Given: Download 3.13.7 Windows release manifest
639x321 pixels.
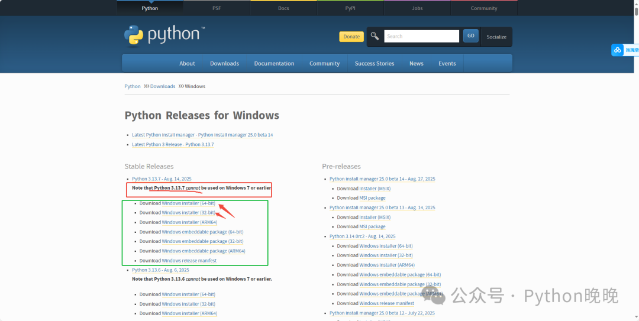Looking at the screenshot, I should [189, 261].
